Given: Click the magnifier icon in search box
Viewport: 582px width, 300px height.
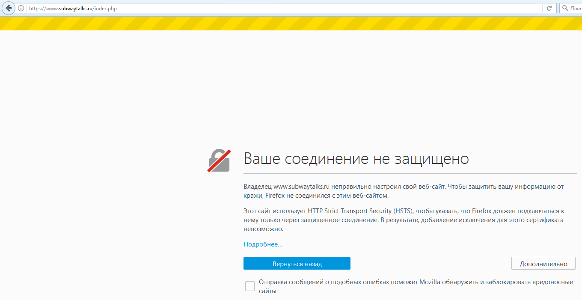Looking at the screenshot, I should point(565,8).
